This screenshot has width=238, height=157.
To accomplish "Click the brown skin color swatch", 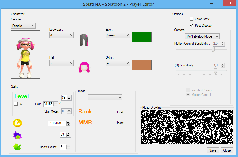I will 142,65.
